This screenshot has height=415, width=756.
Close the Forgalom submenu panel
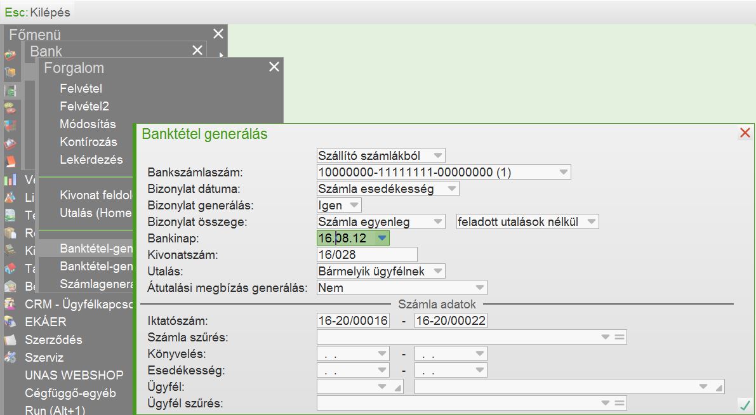(274, 67)
